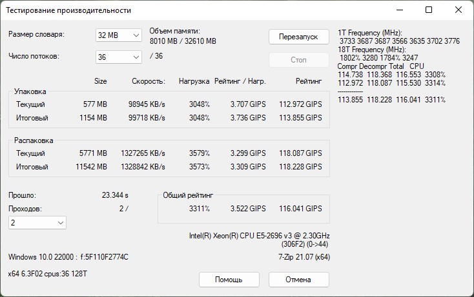Click the memory usage 8010 MB / 32610 MB
The height and width of the screenshot is (297, 474).
click(x=183, y=41)
